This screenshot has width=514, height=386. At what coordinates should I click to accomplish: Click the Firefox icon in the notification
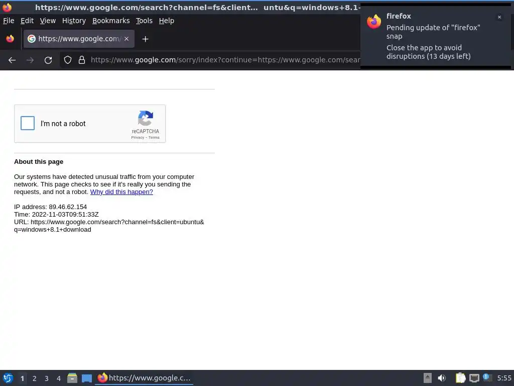coord(374,22)
